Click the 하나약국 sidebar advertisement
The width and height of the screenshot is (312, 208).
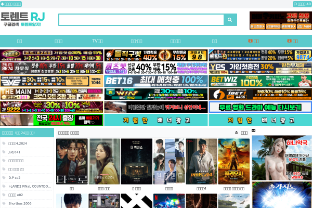[x=282, y=158]
